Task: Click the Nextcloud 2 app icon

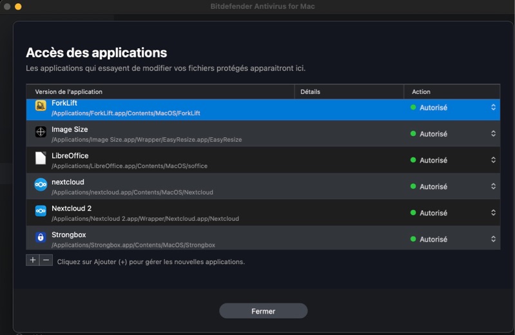Action: pos(41,211)
